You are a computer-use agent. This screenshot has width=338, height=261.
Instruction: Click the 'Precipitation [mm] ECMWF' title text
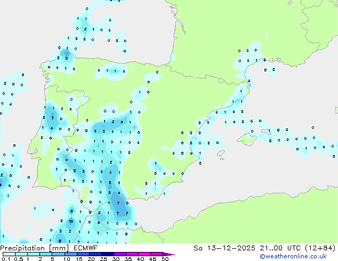tap(49, 248)
